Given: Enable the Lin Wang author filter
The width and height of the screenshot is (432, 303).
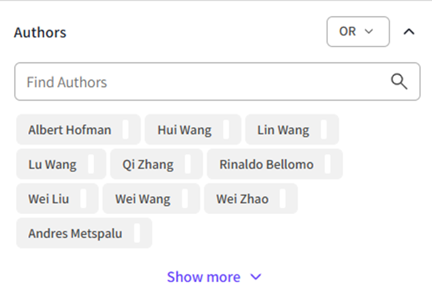Looking at the screenshot, I should pos(283,129).
